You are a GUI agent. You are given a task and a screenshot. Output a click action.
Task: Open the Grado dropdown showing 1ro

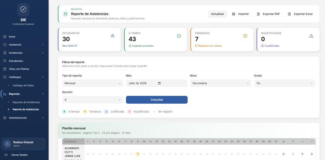click(x=285, y=83)
